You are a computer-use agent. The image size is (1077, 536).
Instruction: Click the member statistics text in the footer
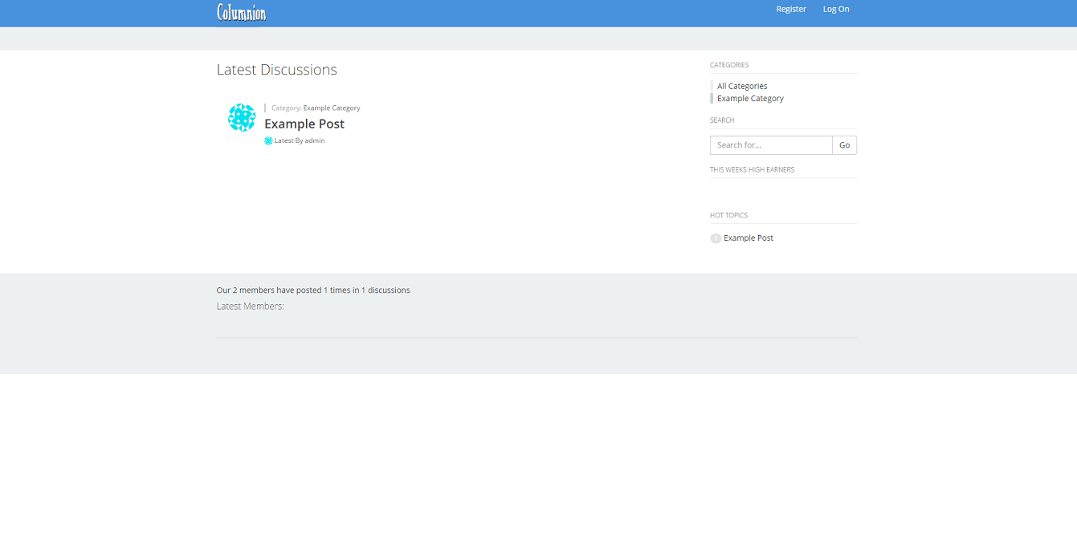click(x=313, y=290)
